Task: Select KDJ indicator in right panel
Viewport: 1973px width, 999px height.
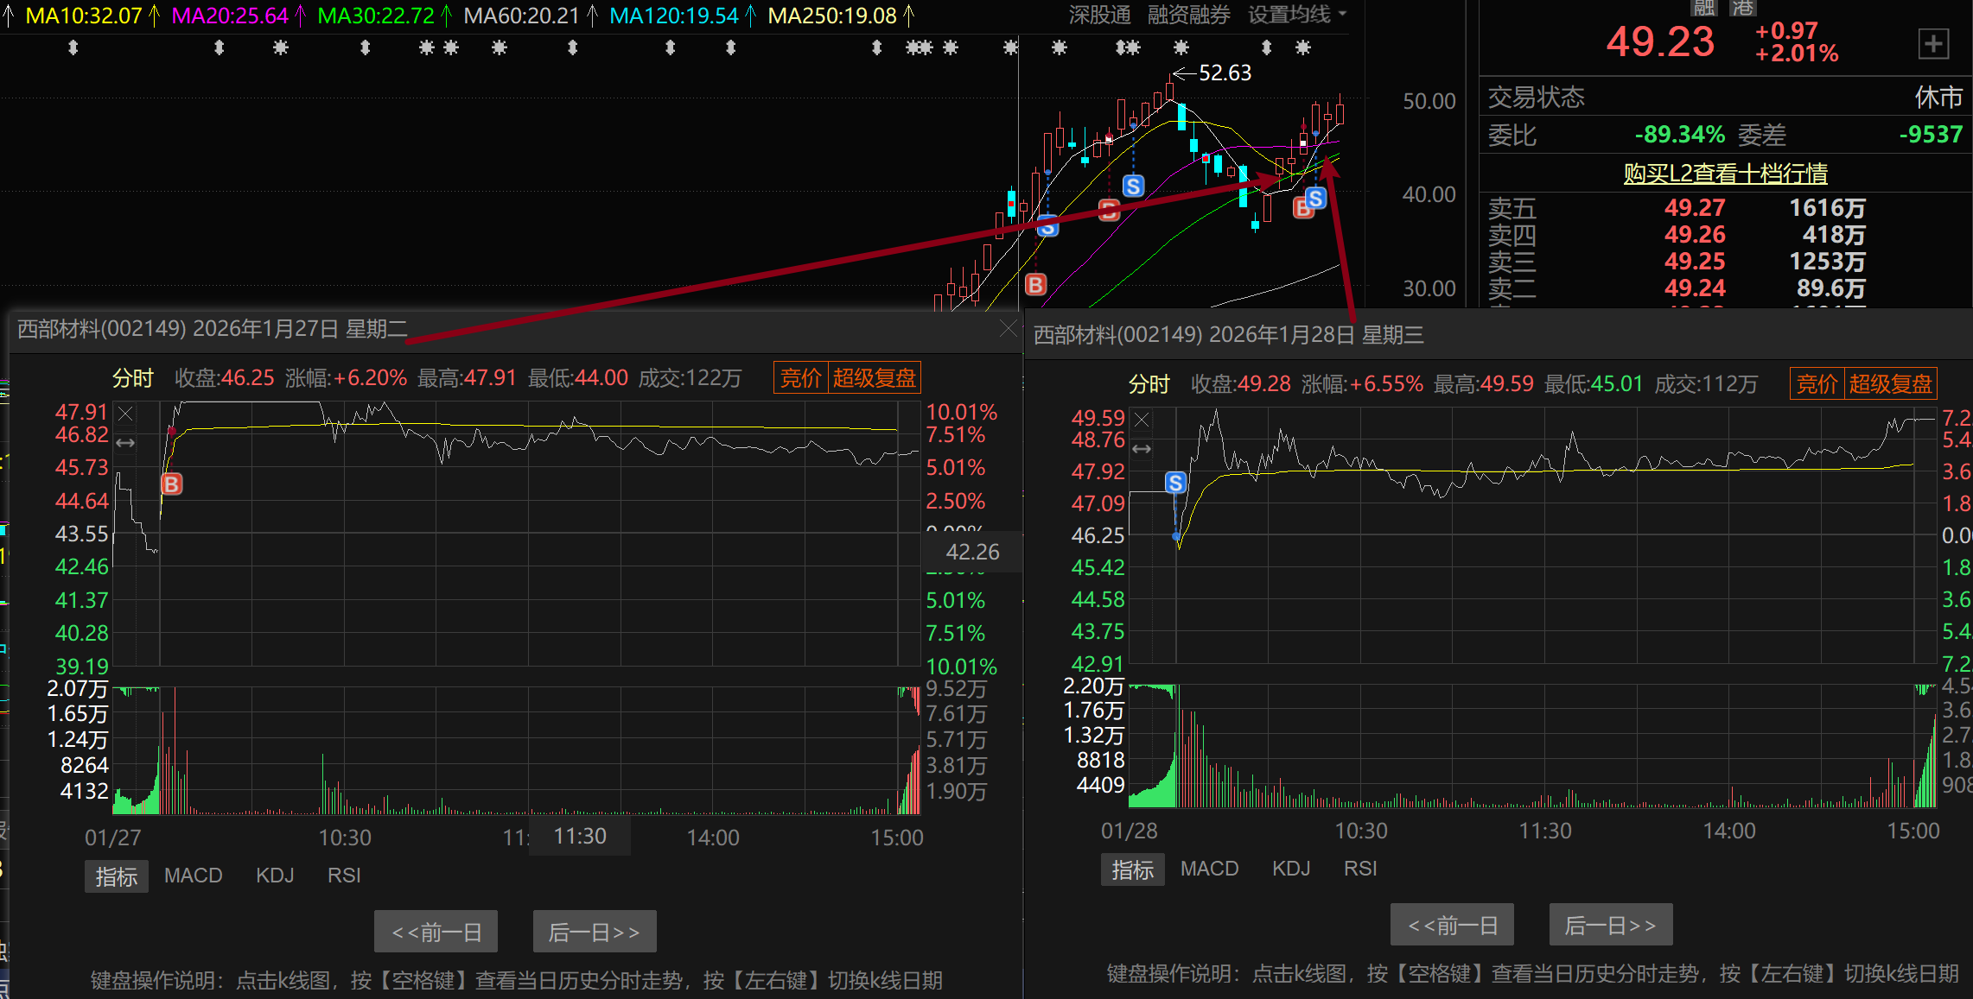Action: [1291, 869]
